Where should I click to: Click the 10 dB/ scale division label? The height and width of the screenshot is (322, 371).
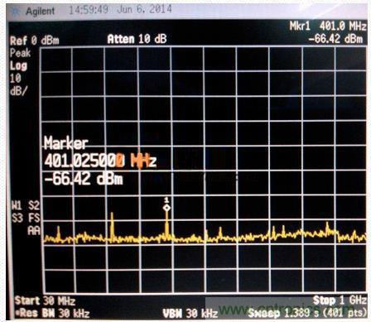(x=18, y=84)
